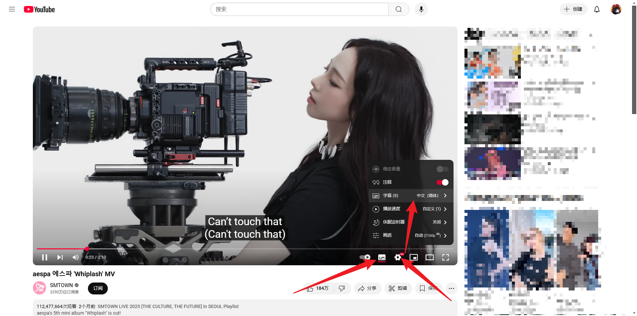The width and height of the screenshot is (637, 316).
Task: Open the hamburger guide menu
Action: [12, 9]
